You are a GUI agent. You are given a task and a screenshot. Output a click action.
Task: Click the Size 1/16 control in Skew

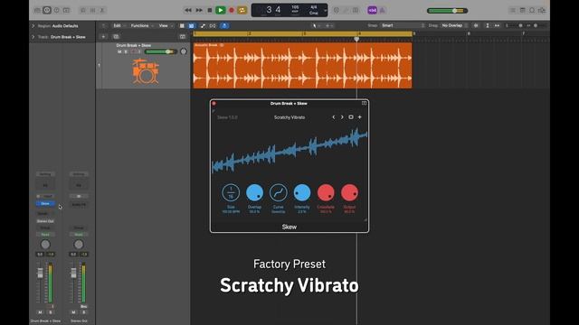click(x=231, y=192)
